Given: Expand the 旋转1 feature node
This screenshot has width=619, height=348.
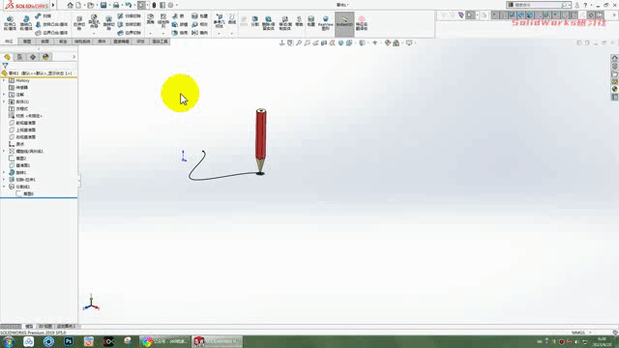Looking at the screenshot, I should [4, 172].
